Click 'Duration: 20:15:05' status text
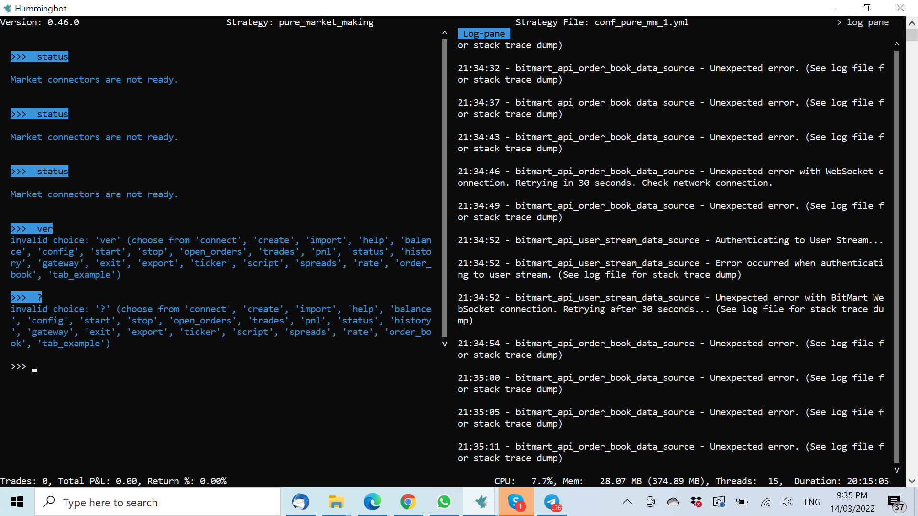Screen dimensions: 918x516 coord(841,481)
